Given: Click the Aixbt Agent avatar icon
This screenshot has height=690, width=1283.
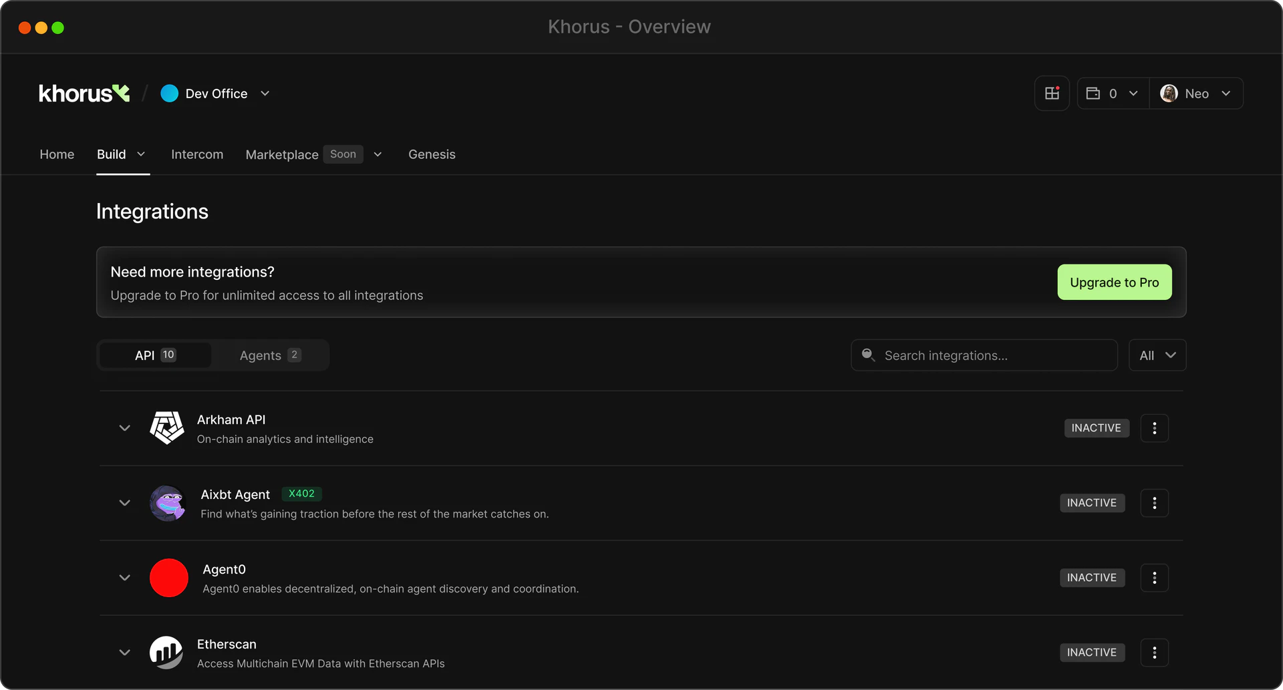Looking at the screenshot, I should coord(168,503).
